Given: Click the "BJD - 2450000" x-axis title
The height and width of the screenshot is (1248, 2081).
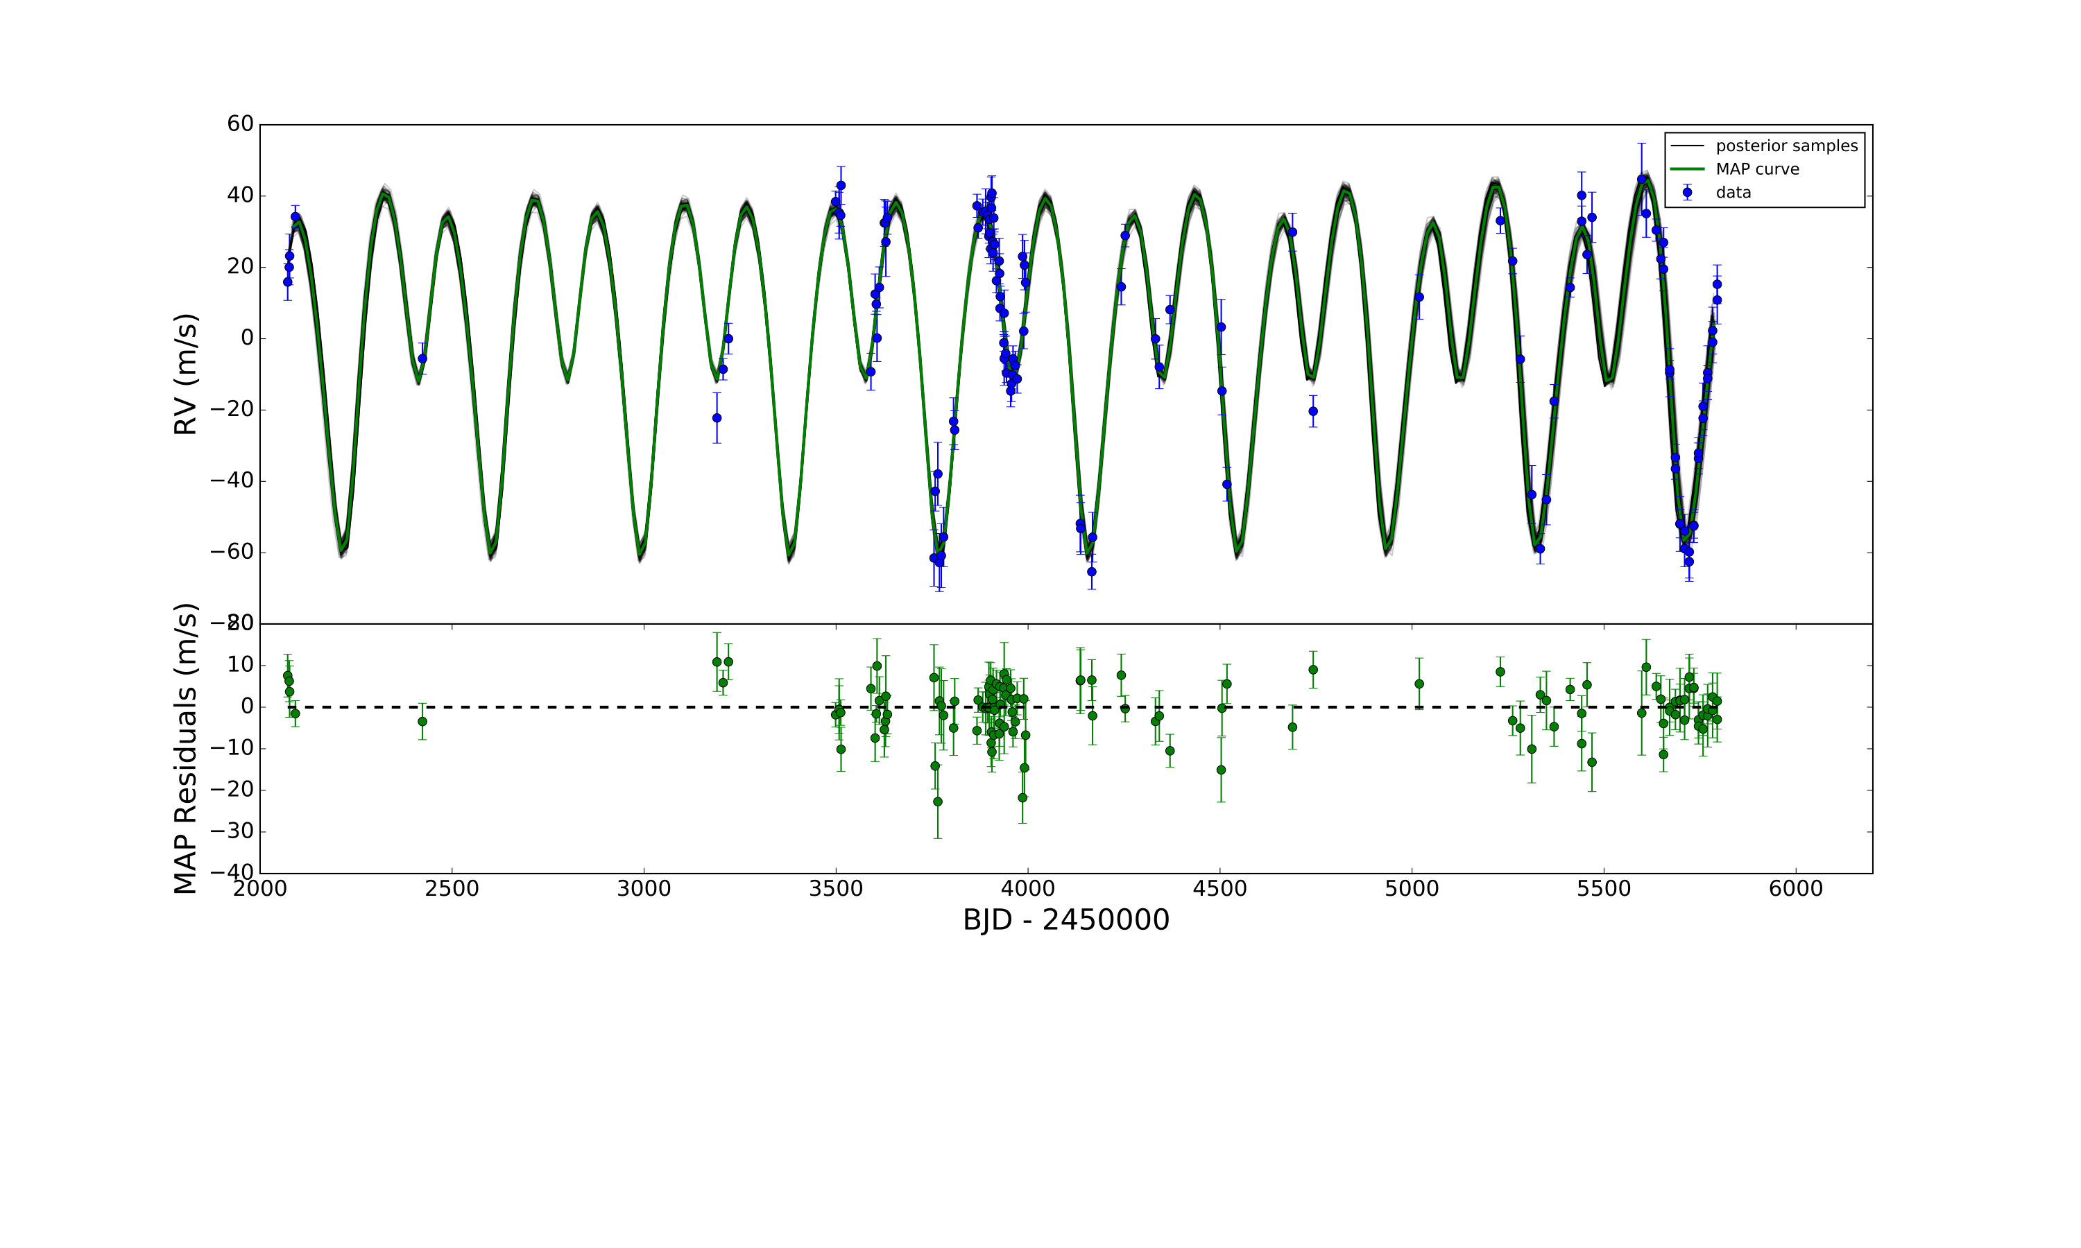Looking at the screenshot, I should pos(1065,920).
